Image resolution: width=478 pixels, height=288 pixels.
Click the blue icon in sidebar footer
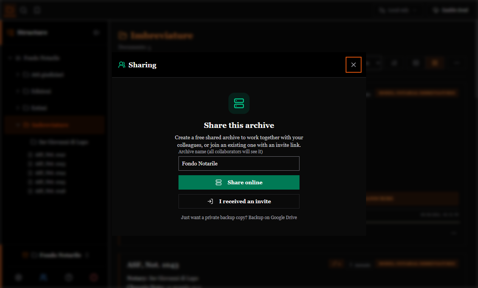point(43,277)
